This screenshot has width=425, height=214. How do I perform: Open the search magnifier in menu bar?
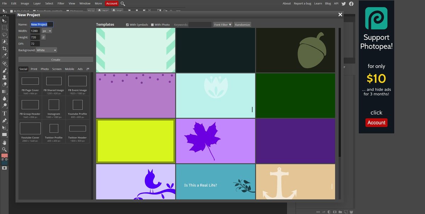click(123, 4)
